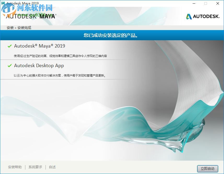Click the disabled maximize button

[206, 3]
